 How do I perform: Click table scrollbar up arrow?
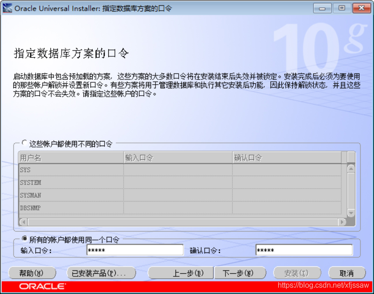click(x=351, y=169)
